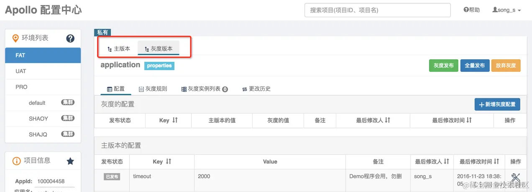The height and width of the screenshot is (192, 532).
Task: Click the 新增灰度配置 button
Action: (497, 104)
